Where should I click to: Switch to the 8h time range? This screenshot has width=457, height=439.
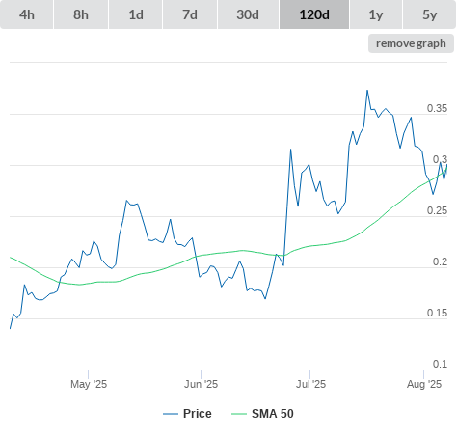[81, 14]
